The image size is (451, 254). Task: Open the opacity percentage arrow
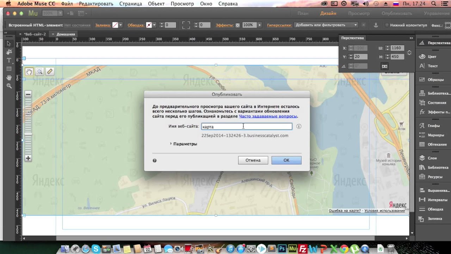point(260,25)
